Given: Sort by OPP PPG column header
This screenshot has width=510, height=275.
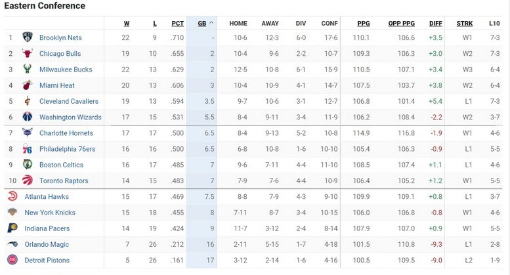Looking at the screenshot, I should 401,24.
